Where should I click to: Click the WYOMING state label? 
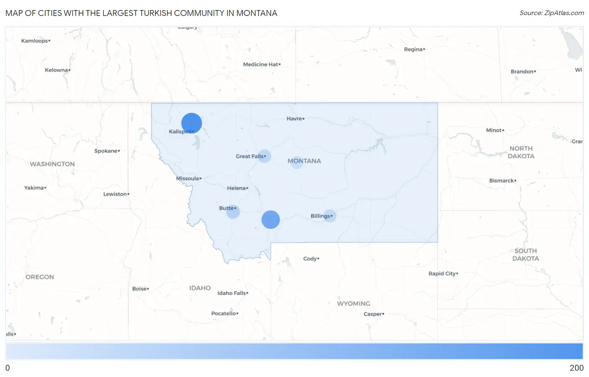354,304
